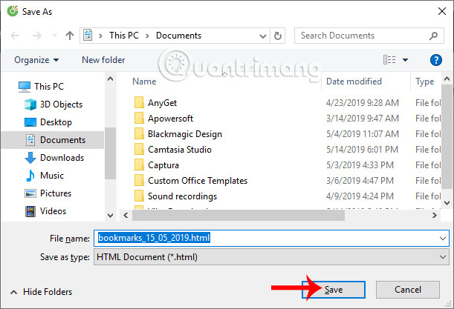Viewport: 454px width, 309px height.
Task: Sort files by Type column
Action: [425, 82]
